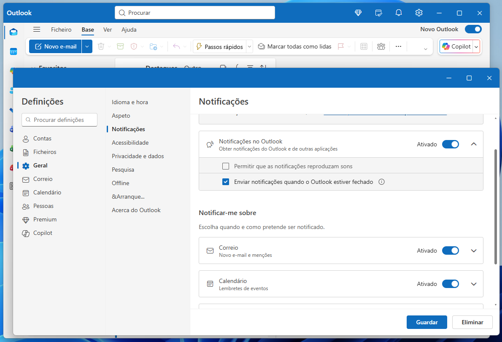Check 'Permitir que as notificações reproduzam sons'
The image size is (502, 342).
226,166
